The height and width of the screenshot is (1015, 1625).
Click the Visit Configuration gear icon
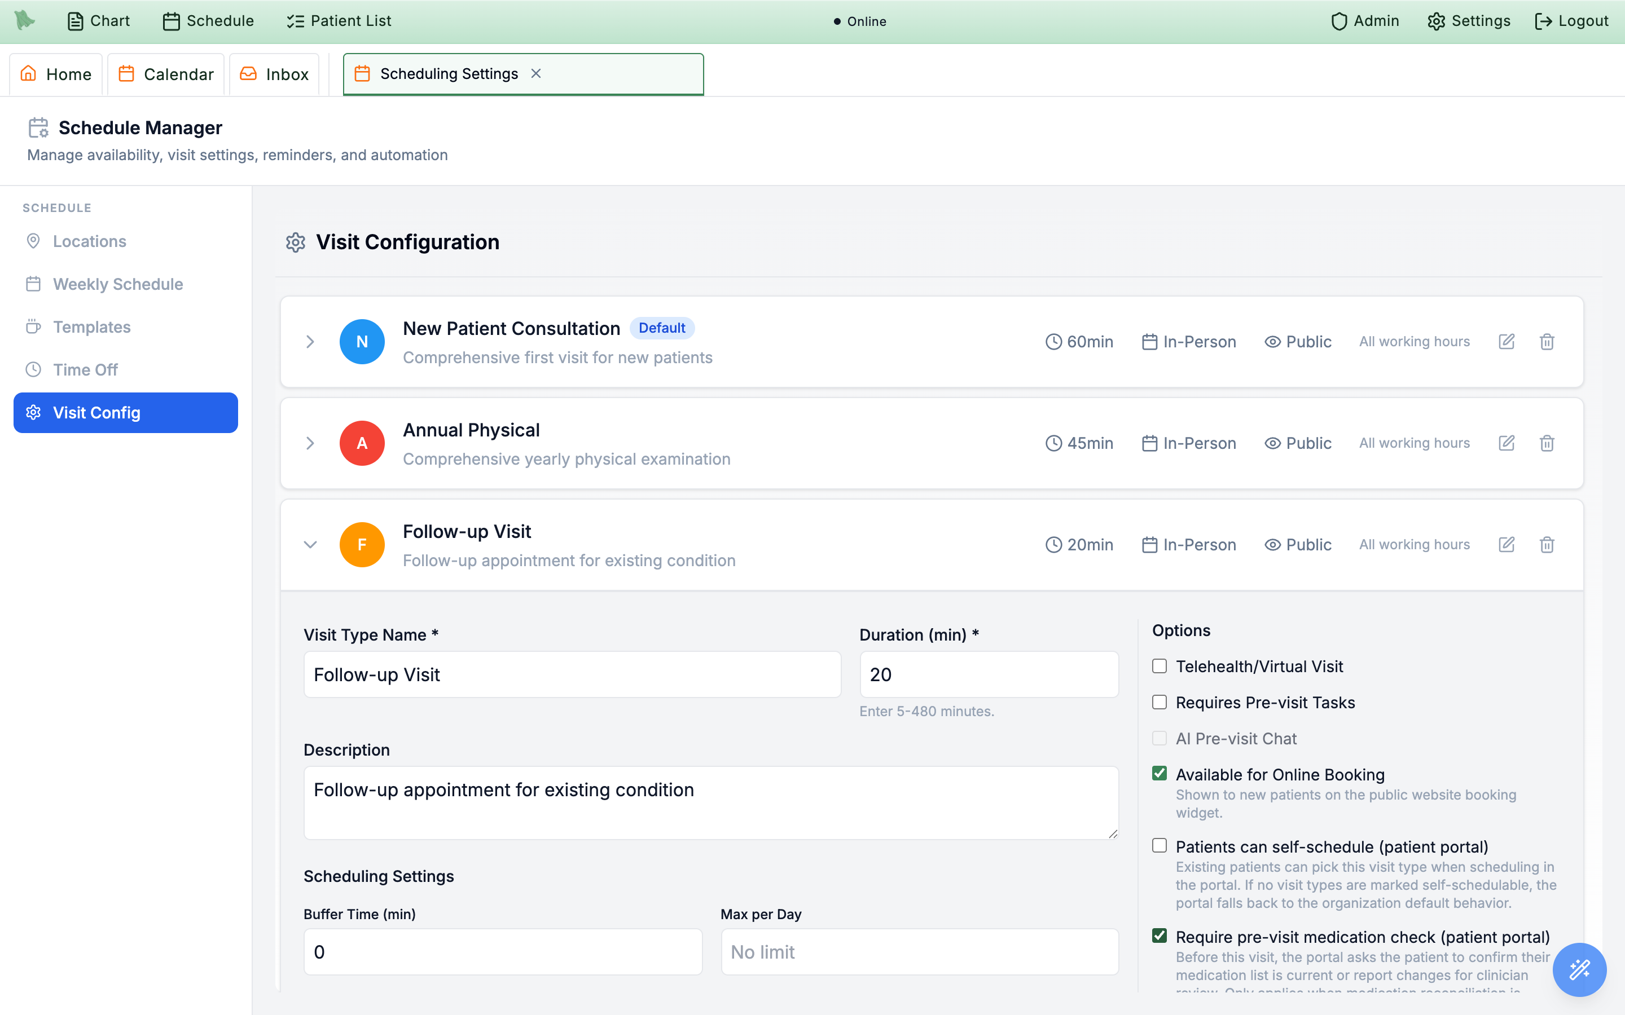point(296,242)
